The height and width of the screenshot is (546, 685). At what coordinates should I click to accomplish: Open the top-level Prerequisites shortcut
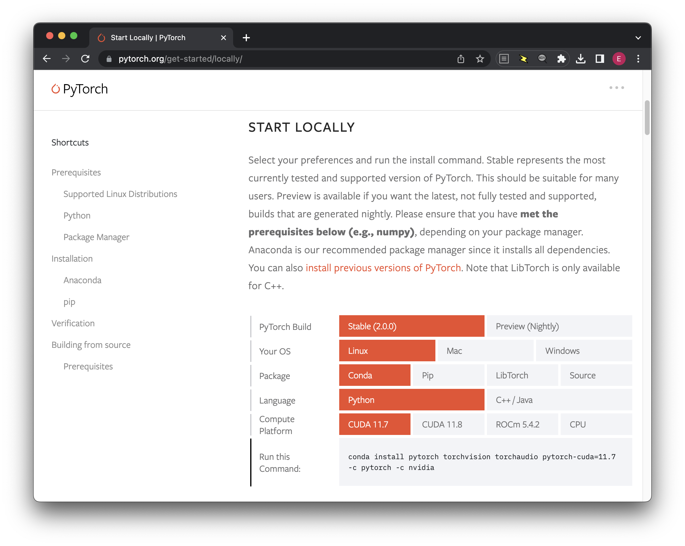(76, 172)
